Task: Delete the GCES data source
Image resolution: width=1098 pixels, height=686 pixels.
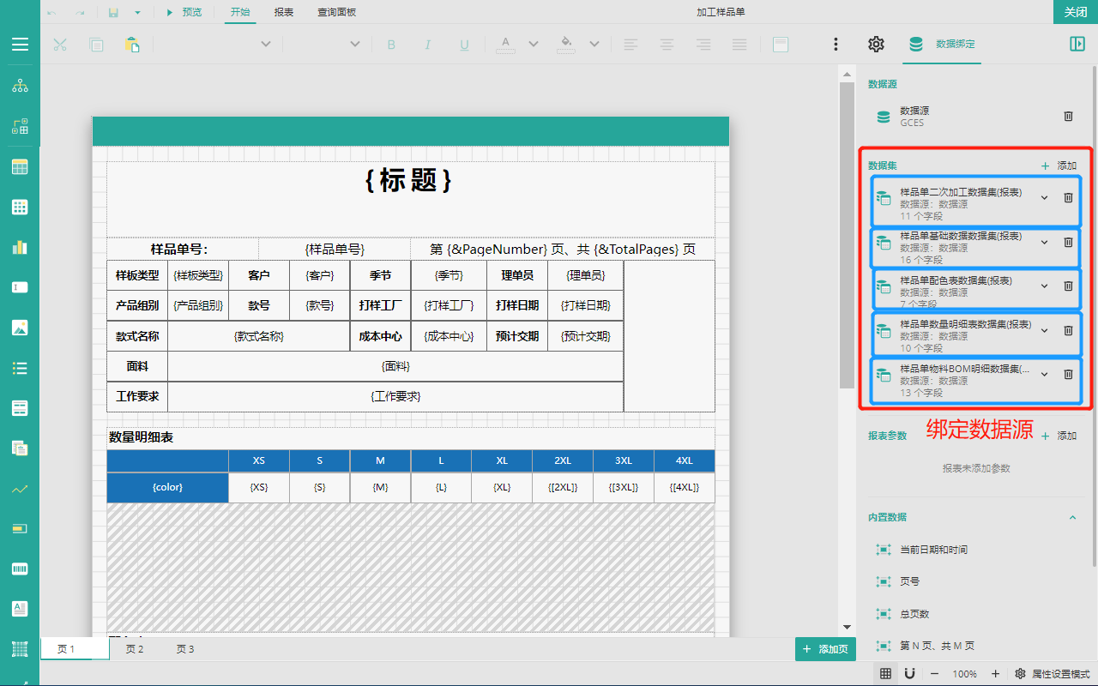Action: tap(1068, 116)
